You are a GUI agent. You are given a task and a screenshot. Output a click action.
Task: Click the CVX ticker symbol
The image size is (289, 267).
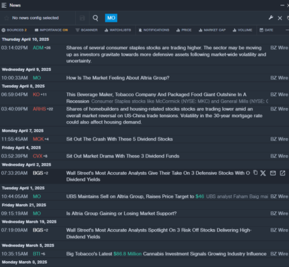point(37,156)
